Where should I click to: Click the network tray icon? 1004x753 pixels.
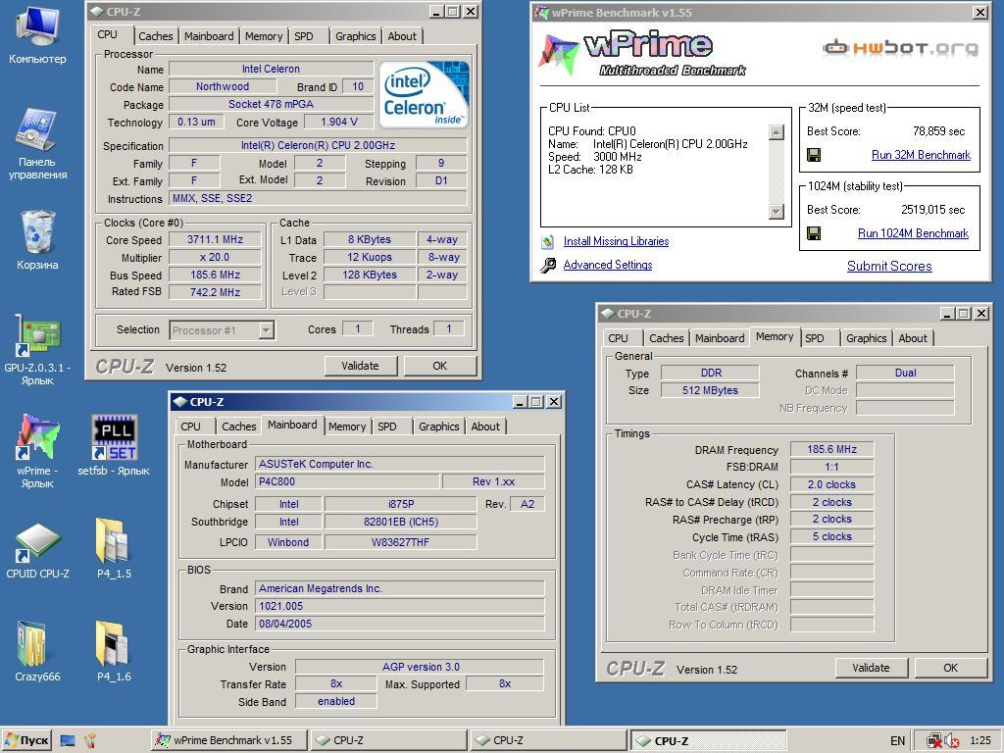933,741
